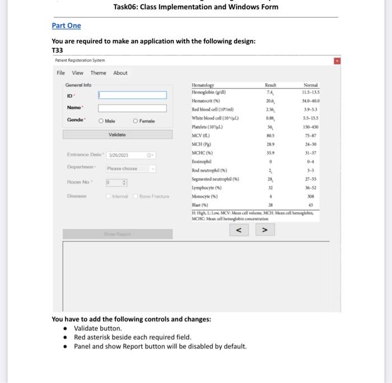Open the View menu
The image size is (392, 383).
77,73
